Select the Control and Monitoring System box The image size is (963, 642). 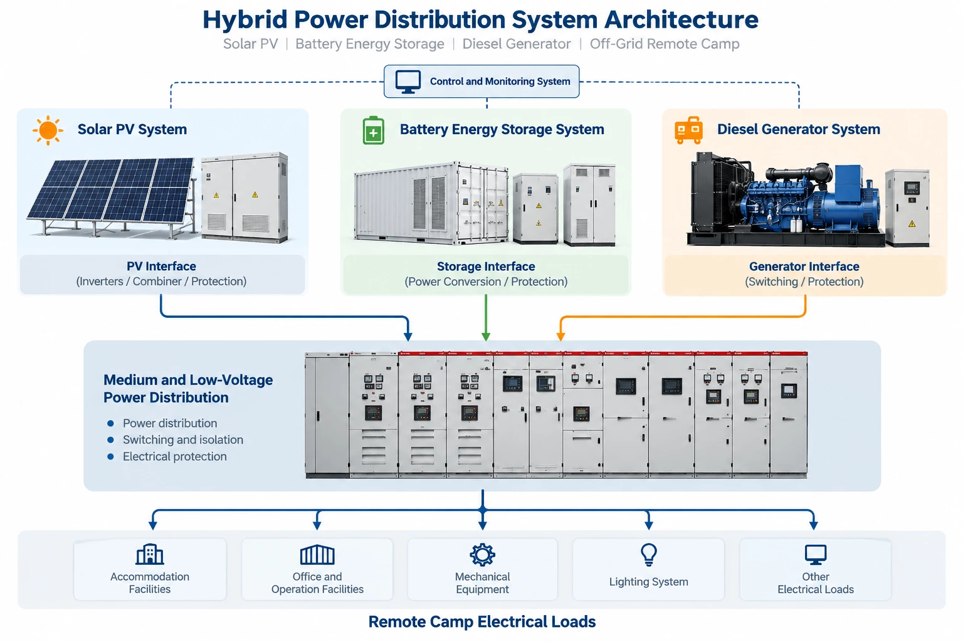tap(481, 82)
